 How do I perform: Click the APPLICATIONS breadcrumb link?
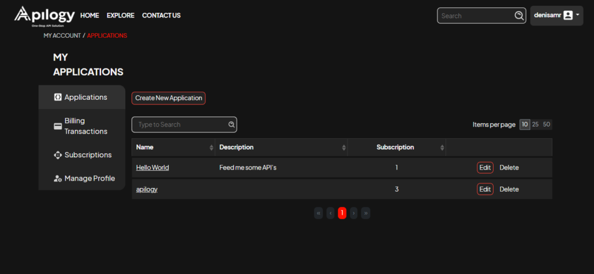(x=107, y=35)
